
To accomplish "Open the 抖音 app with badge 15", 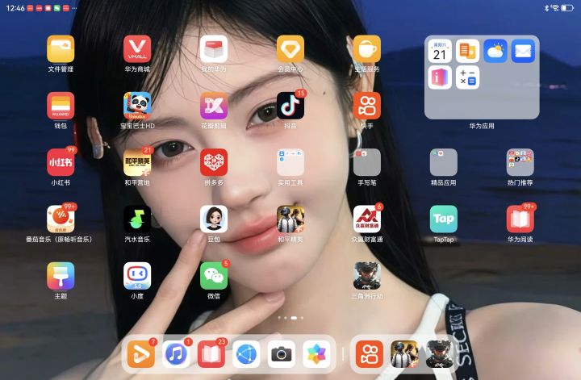I will tap(290, 106).
